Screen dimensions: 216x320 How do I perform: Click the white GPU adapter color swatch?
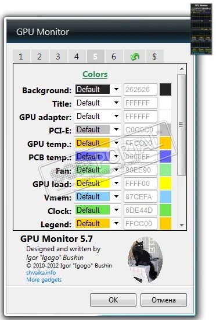coord(165,117)
